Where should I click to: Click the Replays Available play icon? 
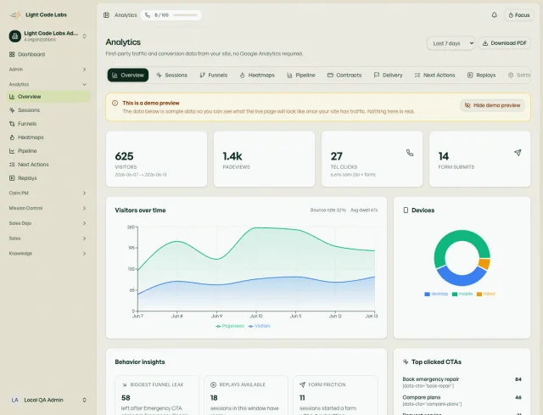pos(213,384)
